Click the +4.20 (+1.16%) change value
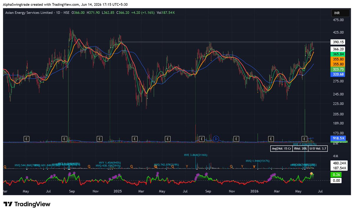The image size is (354, 213). click(x=143, y=13)
